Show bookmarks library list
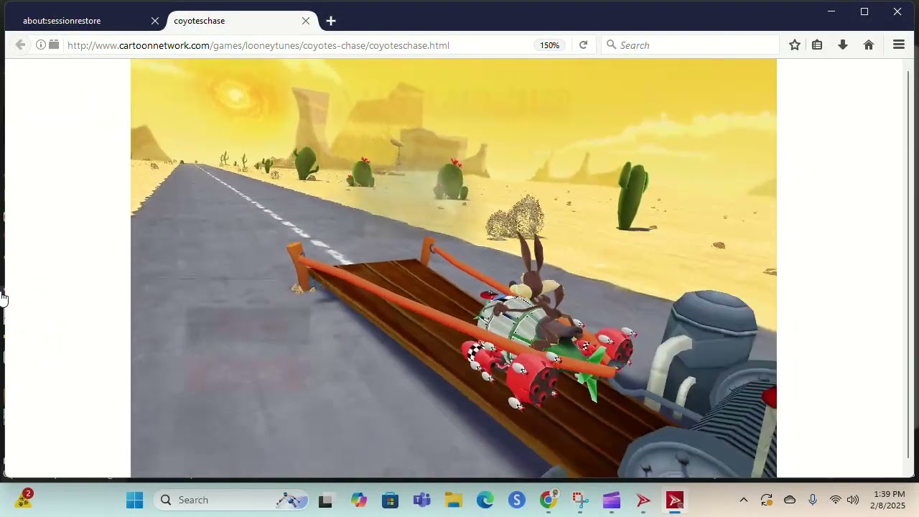The image size is (919, 517). coord(817,45)
